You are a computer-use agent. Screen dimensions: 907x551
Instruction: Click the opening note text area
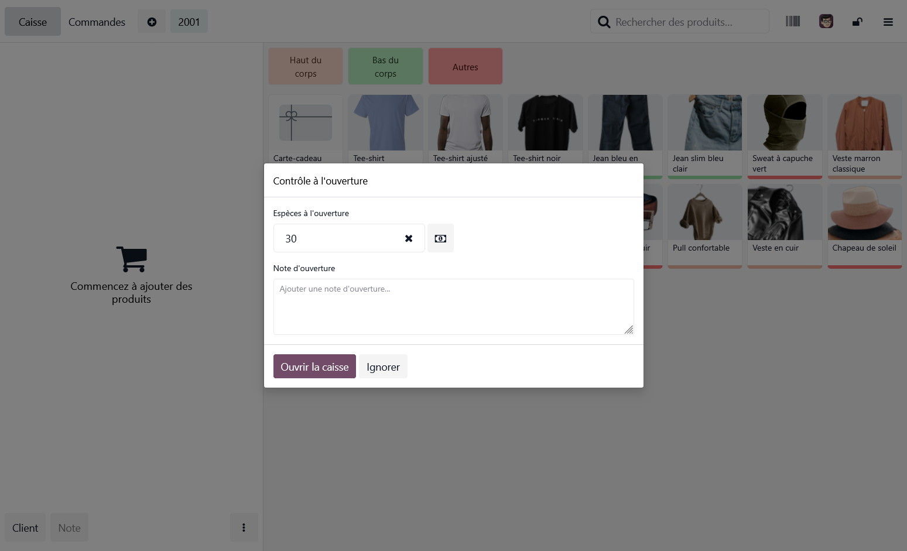453,306
